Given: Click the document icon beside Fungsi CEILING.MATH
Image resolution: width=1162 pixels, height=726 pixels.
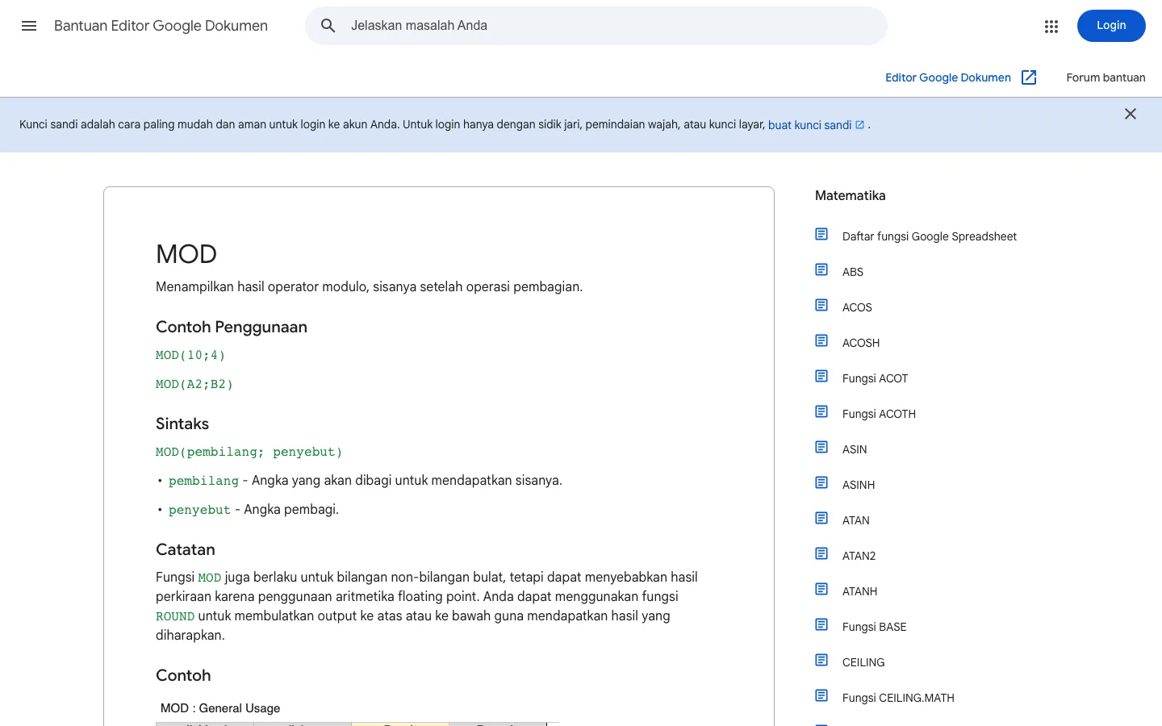Looking at the screenshot, I should click(821, 696).
